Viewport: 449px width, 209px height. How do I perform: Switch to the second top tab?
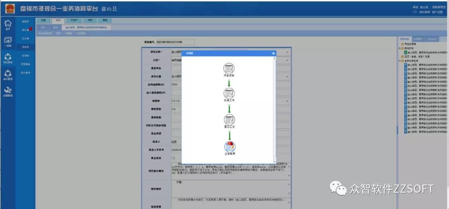click(x=57, y=20)
